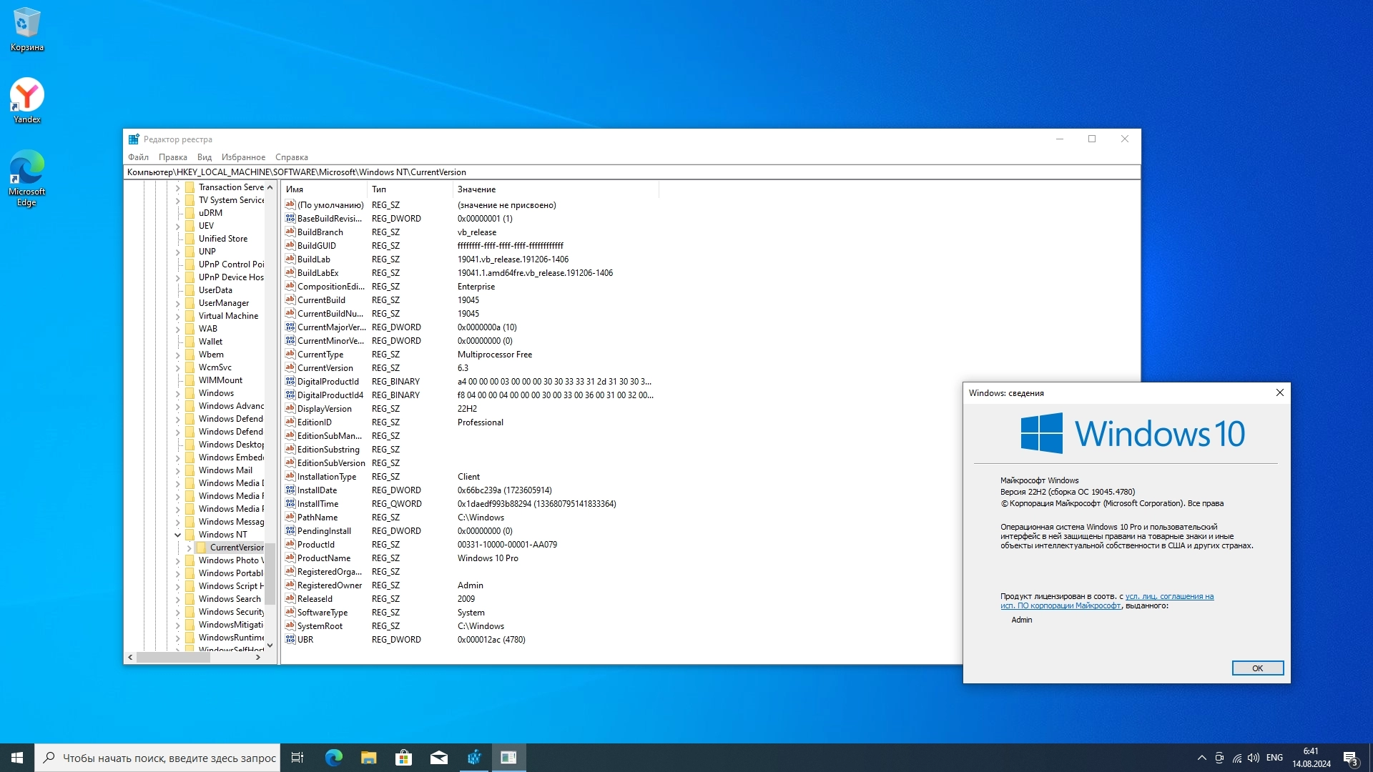Image resolution: width=1373 pixels, height=772 pixels.
Task: Open the Правка menu
Action: point(172,157)
